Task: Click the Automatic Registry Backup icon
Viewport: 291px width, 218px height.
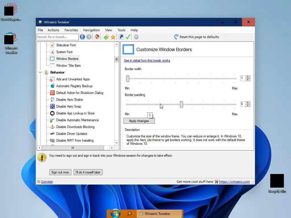Action: point(52,86)
